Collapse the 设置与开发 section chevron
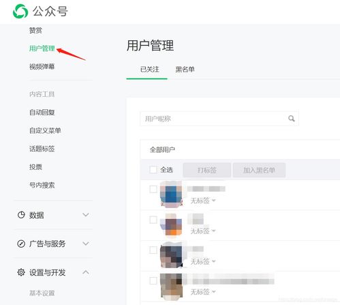 86,272
